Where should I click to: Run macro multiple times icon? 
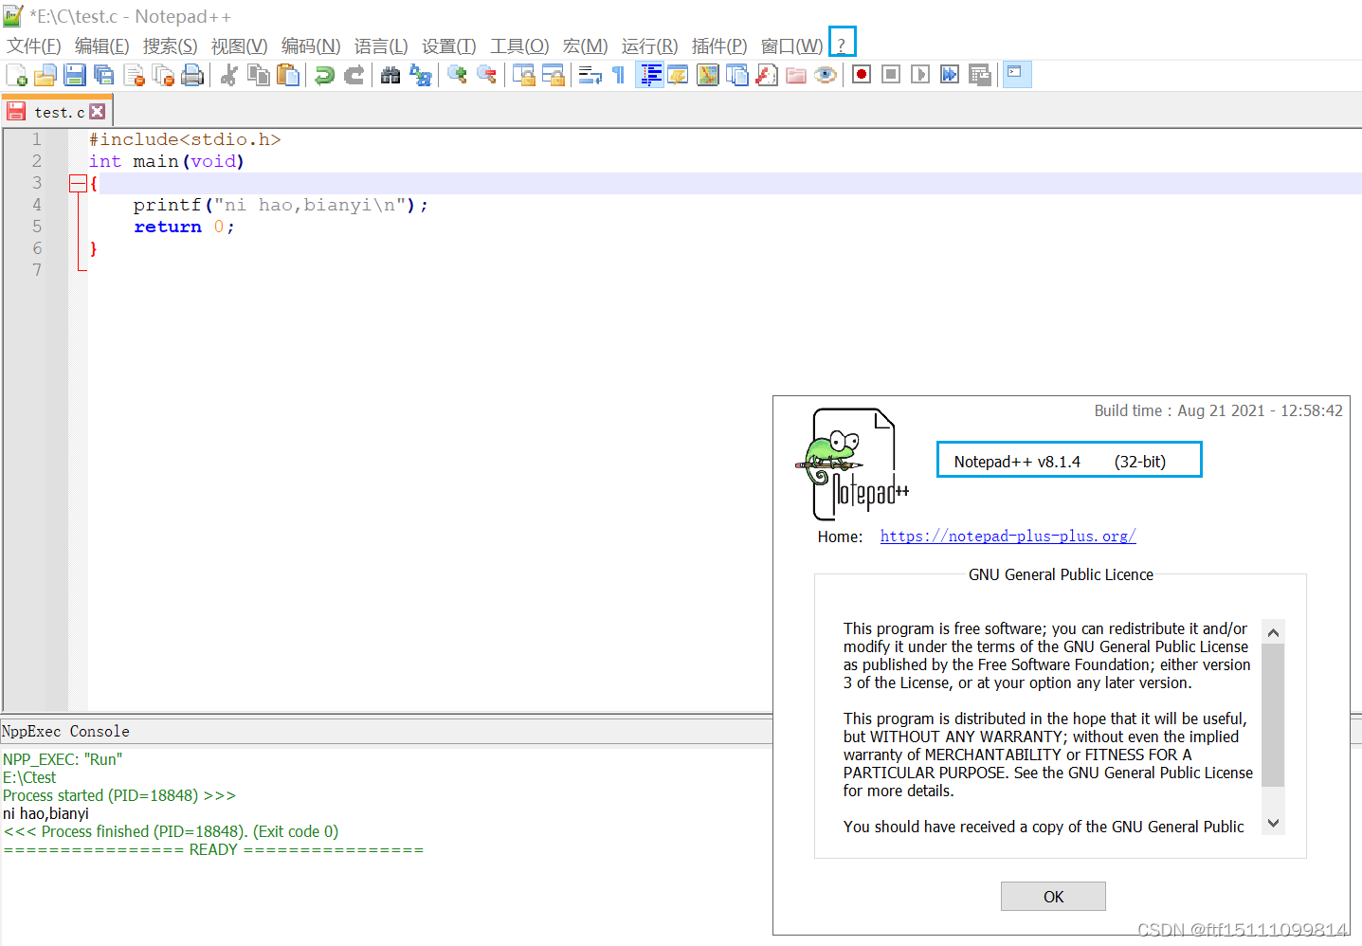pos(949,75)
